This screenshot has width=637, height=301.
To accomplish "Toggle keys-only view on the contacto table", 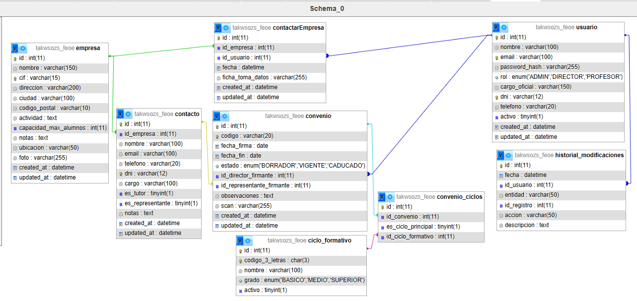I will 120,114.
